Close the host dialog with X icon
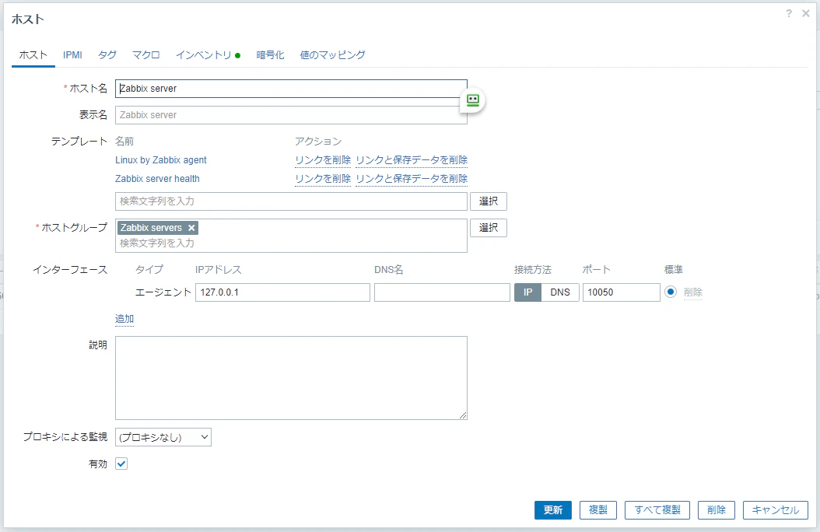The image size is (820, 532). click(806, 13)
